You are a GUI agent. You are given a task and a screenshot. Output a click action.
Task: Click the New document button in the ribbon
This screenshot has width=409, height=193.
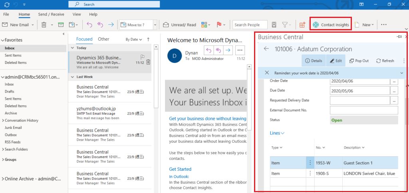click(x=364, y=25)
